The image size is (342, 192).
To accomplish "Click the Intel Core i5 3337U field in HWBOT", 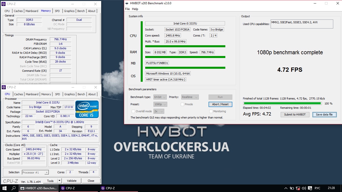I will coord(185,23).
